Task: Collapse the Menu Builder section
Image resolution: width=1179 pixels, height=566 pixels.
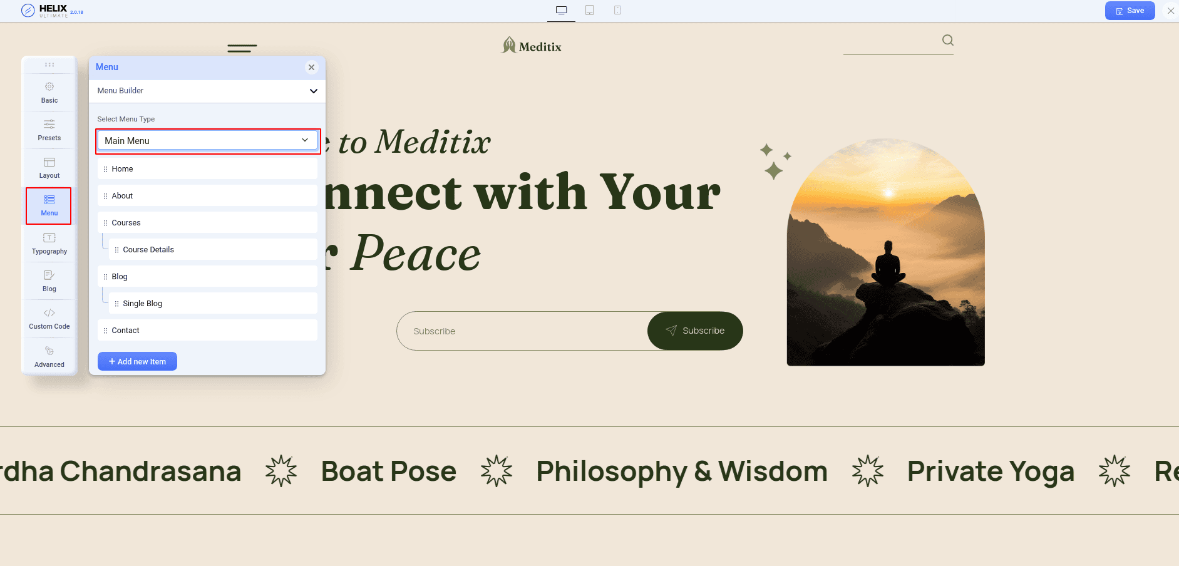Action: coord(313,91)
